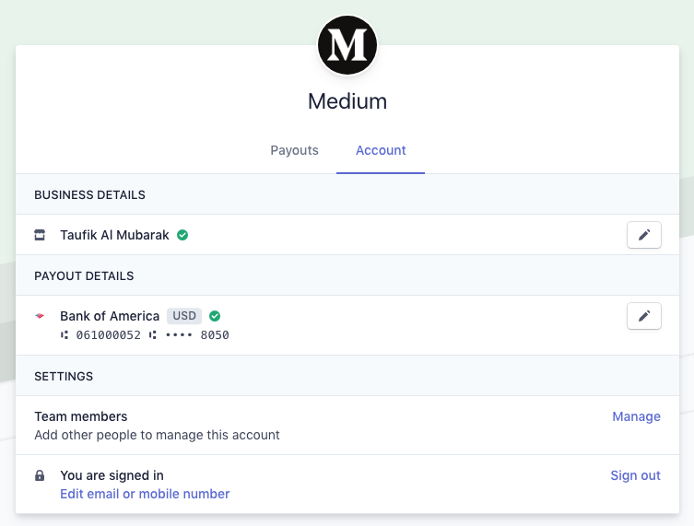Click the name Taufik Al Mubarak
This screenshot has height=526, width=694.
tap(114, 235)
